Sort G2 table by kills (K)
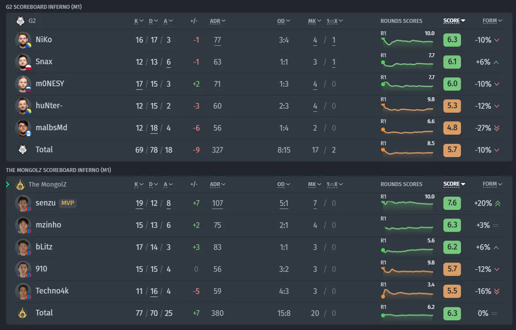This screenshot has width=516, height=330. pos(139,21)
